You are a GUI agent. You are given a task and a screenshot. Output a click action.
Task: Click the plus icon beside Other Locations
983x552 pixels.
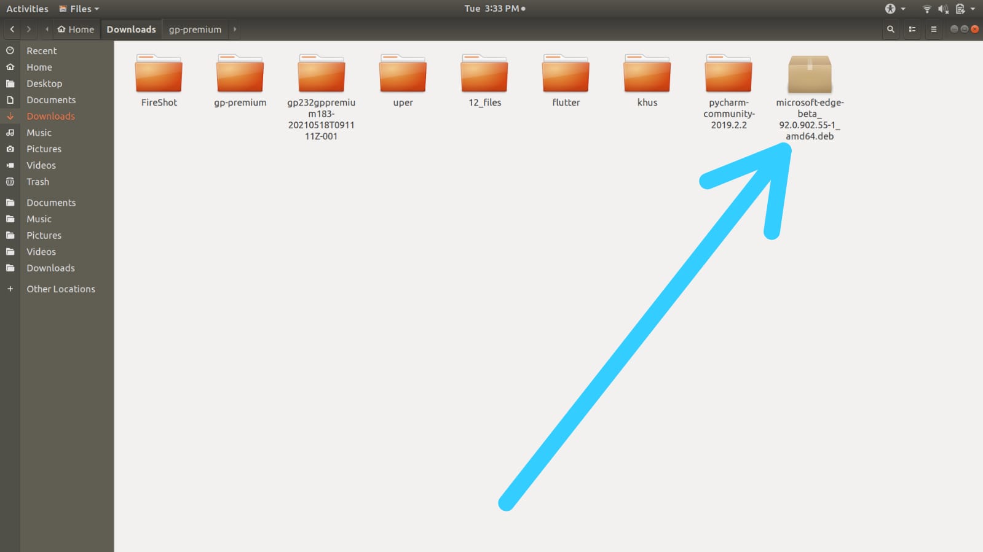point(10,289)
